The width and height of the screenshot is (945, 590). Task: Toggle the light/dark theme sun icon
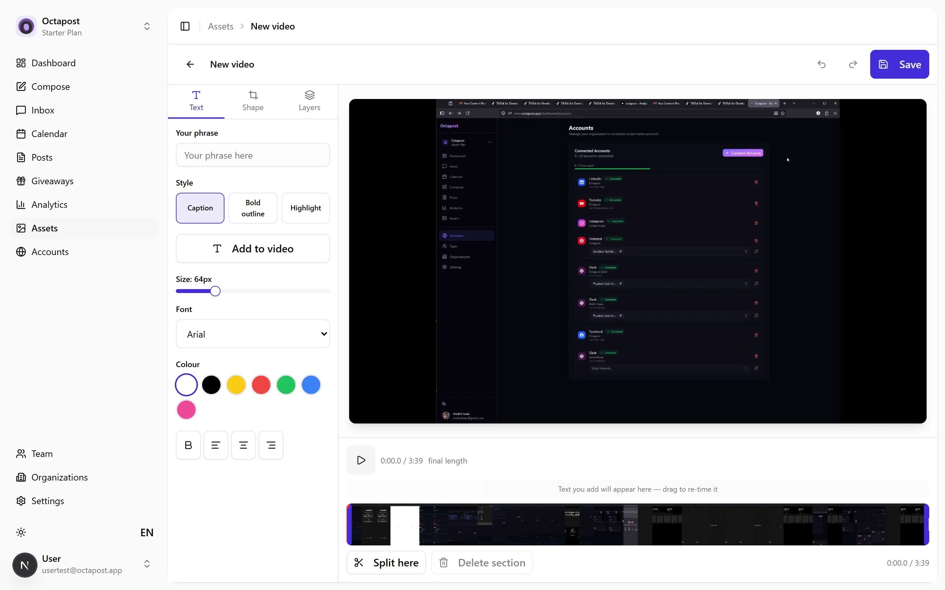tap(21, 532)
